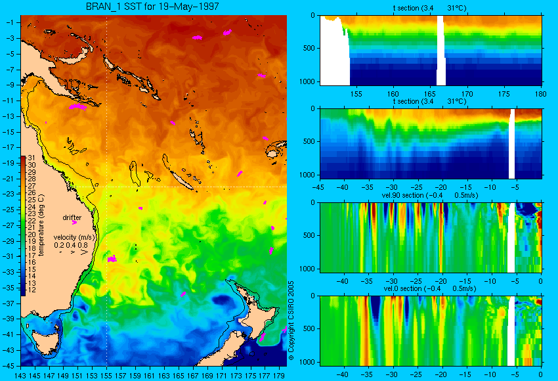The width and height of the screenshot is (558, 381).
Task: Click the 167 longitude label on the map axis
Action: coord(192,375)
